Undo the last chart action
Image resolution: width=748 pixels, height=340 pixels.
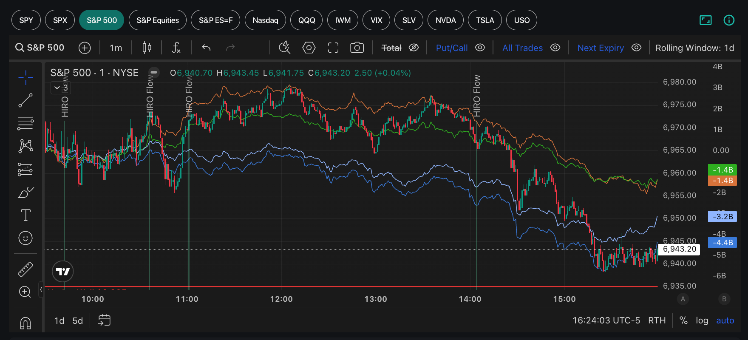point(206,48)
